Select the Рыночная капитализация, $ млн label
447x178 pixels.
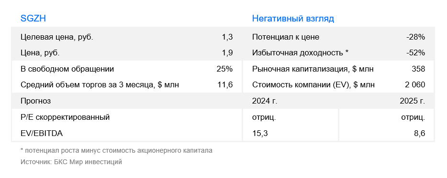pos(313,69)
